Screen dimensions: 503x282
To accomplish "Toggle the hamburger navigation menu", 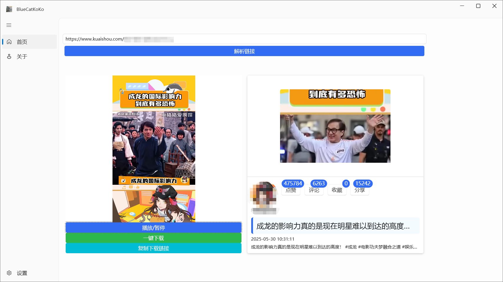I will [9, 25].
